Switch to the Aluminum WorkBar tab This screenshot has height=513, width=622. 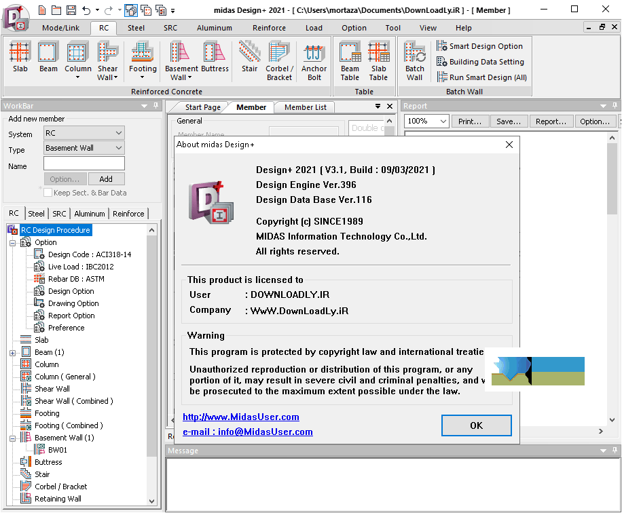pyautogui.click(x=89, y=214)
